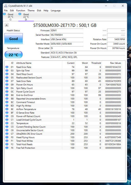Click the status orb beside Reported Uncorrectable Errors

(7, 99)
